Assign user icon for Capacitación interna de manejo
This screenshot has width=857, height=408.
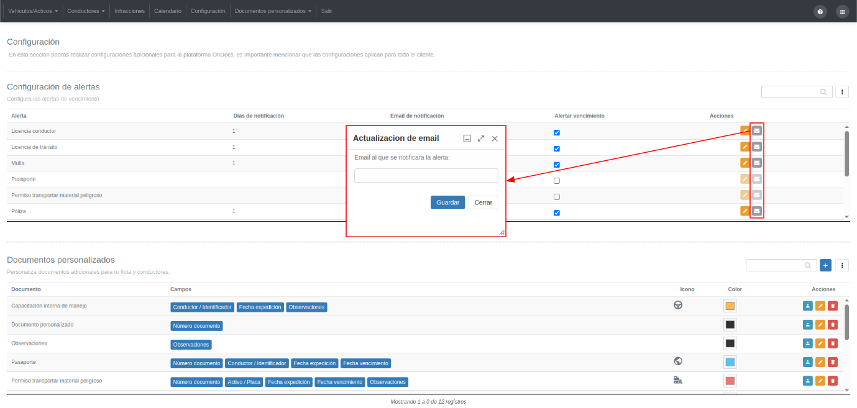point(808,306)
